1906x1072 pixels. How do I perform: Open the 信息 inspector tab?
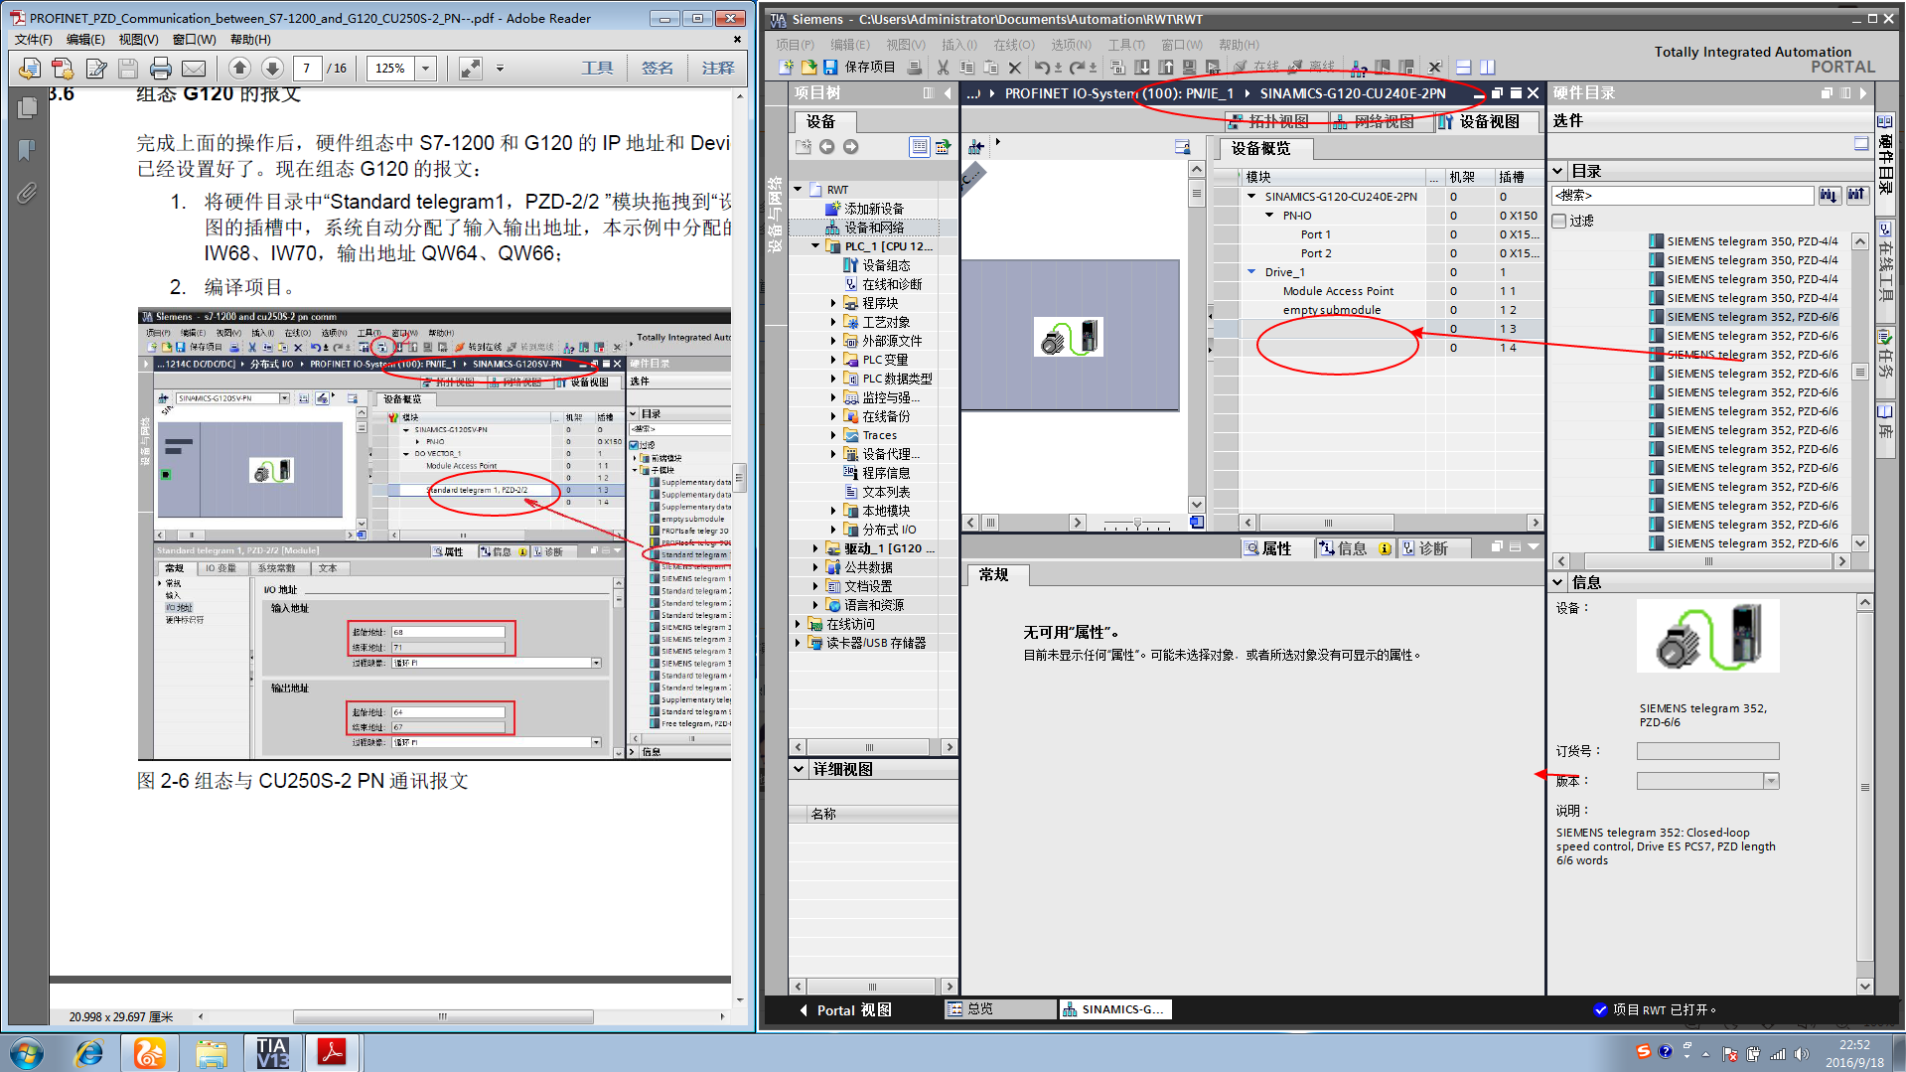pos(1354,548)
